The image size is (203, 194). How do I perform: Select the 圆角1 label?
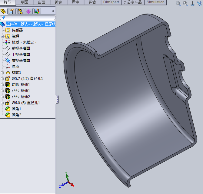click(x=16, y=109)
